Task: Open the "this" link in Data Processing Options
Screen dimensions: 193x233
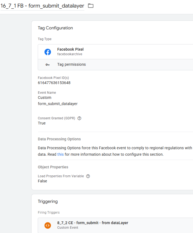Action: [60, 155]
